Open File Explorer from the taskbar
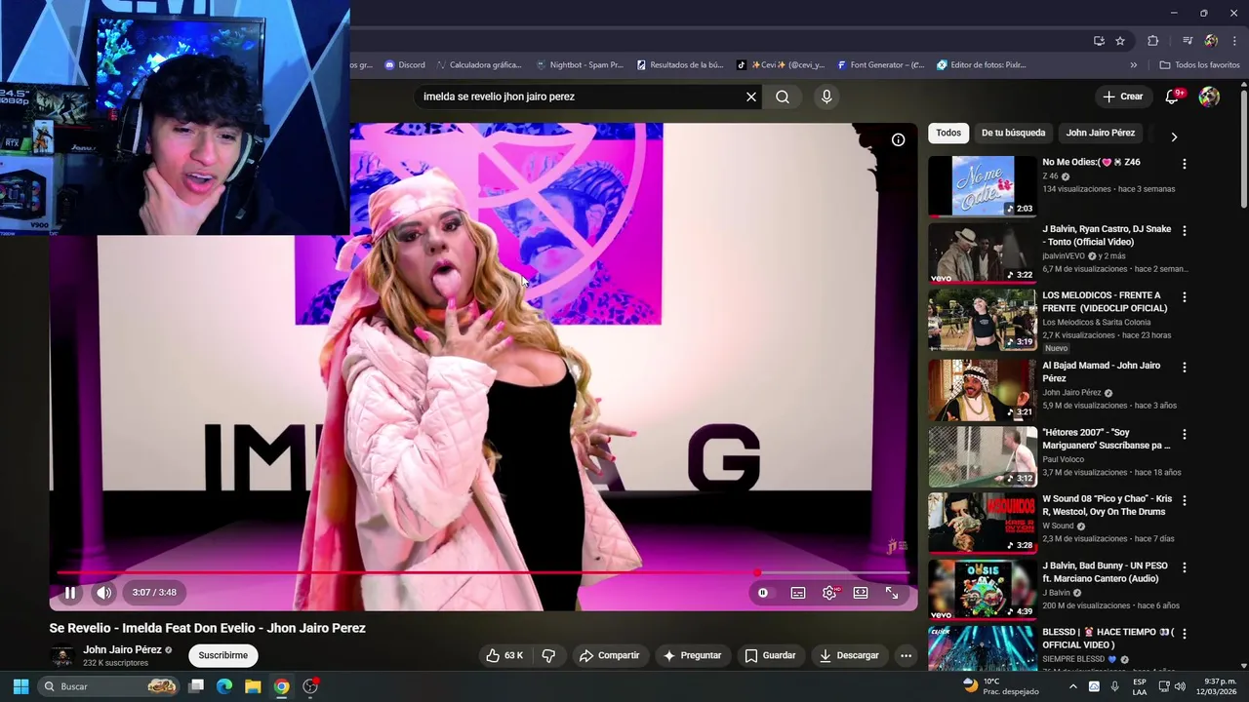The image size is (1249, 702). click(252, 686)
